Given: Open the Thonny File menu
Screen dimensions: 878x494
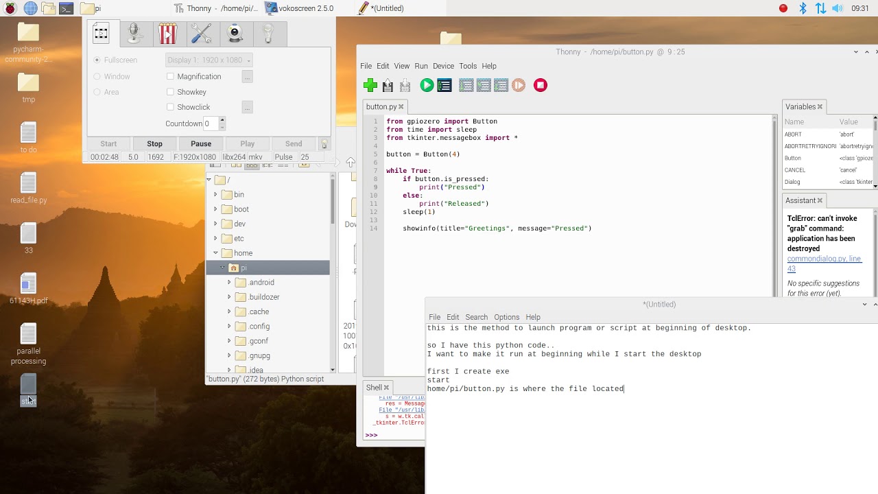Looking at the screenshot, I should tap(366, 66).
